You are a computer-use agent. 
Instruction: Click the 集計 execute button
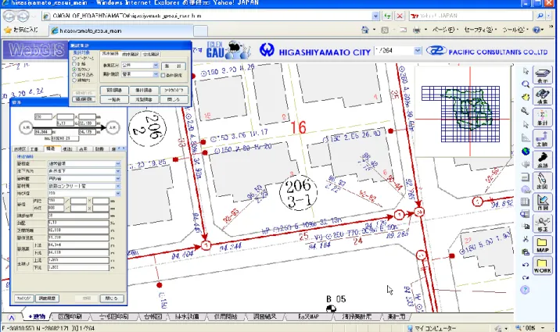(174, 66)
